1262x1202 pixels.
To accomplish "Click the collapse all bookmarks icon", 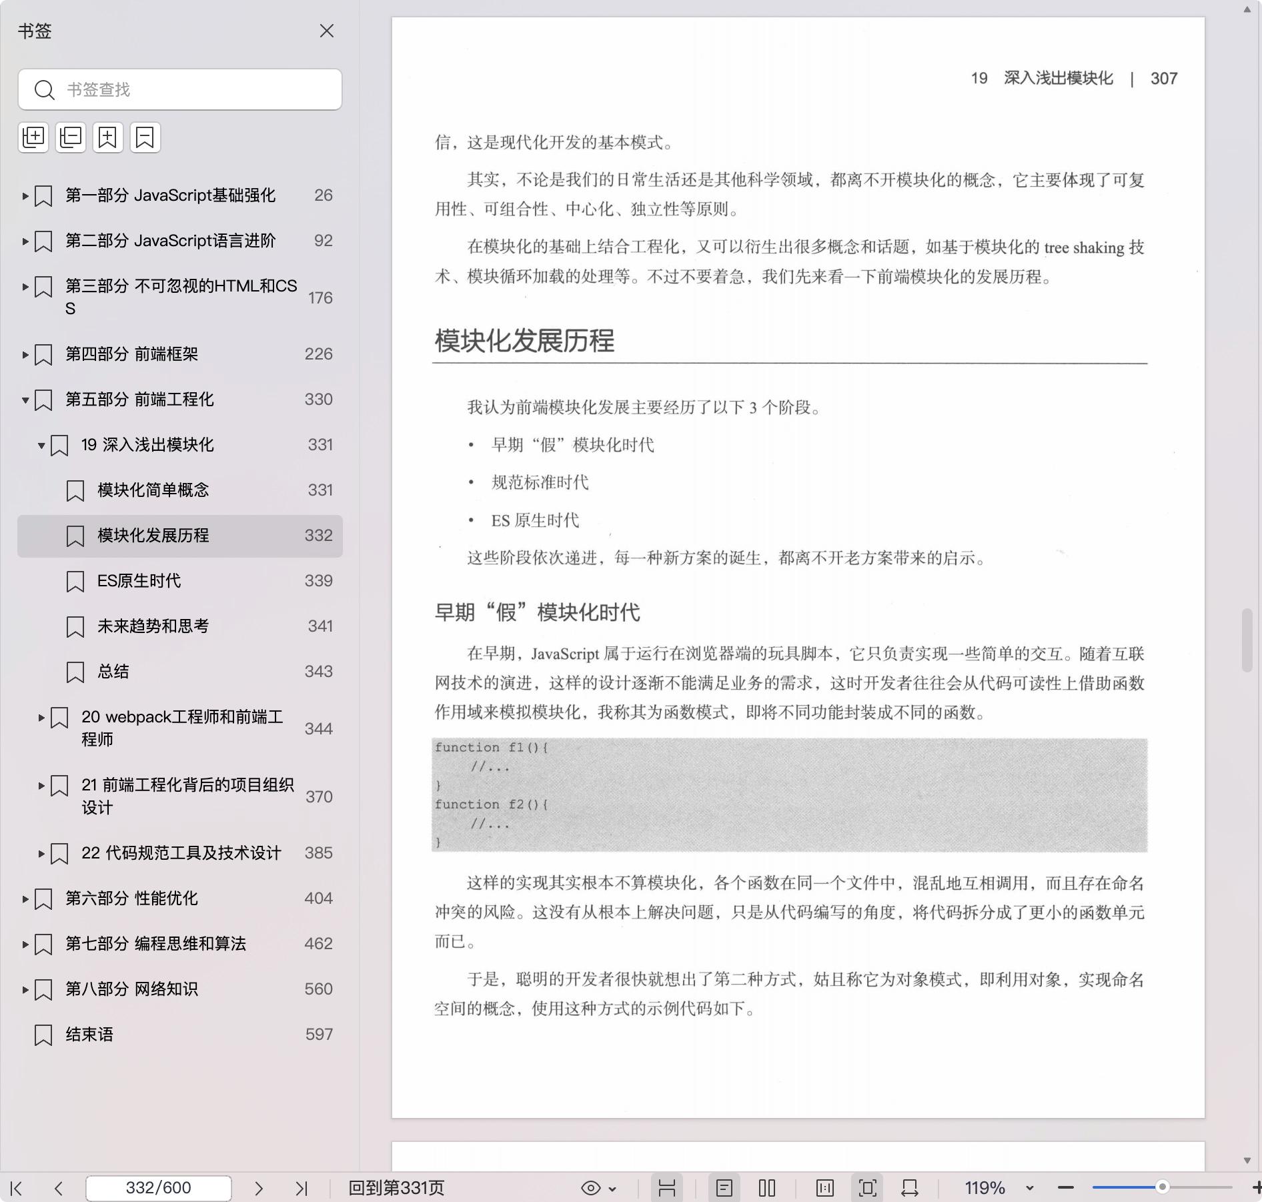I will tap(71, 137).
